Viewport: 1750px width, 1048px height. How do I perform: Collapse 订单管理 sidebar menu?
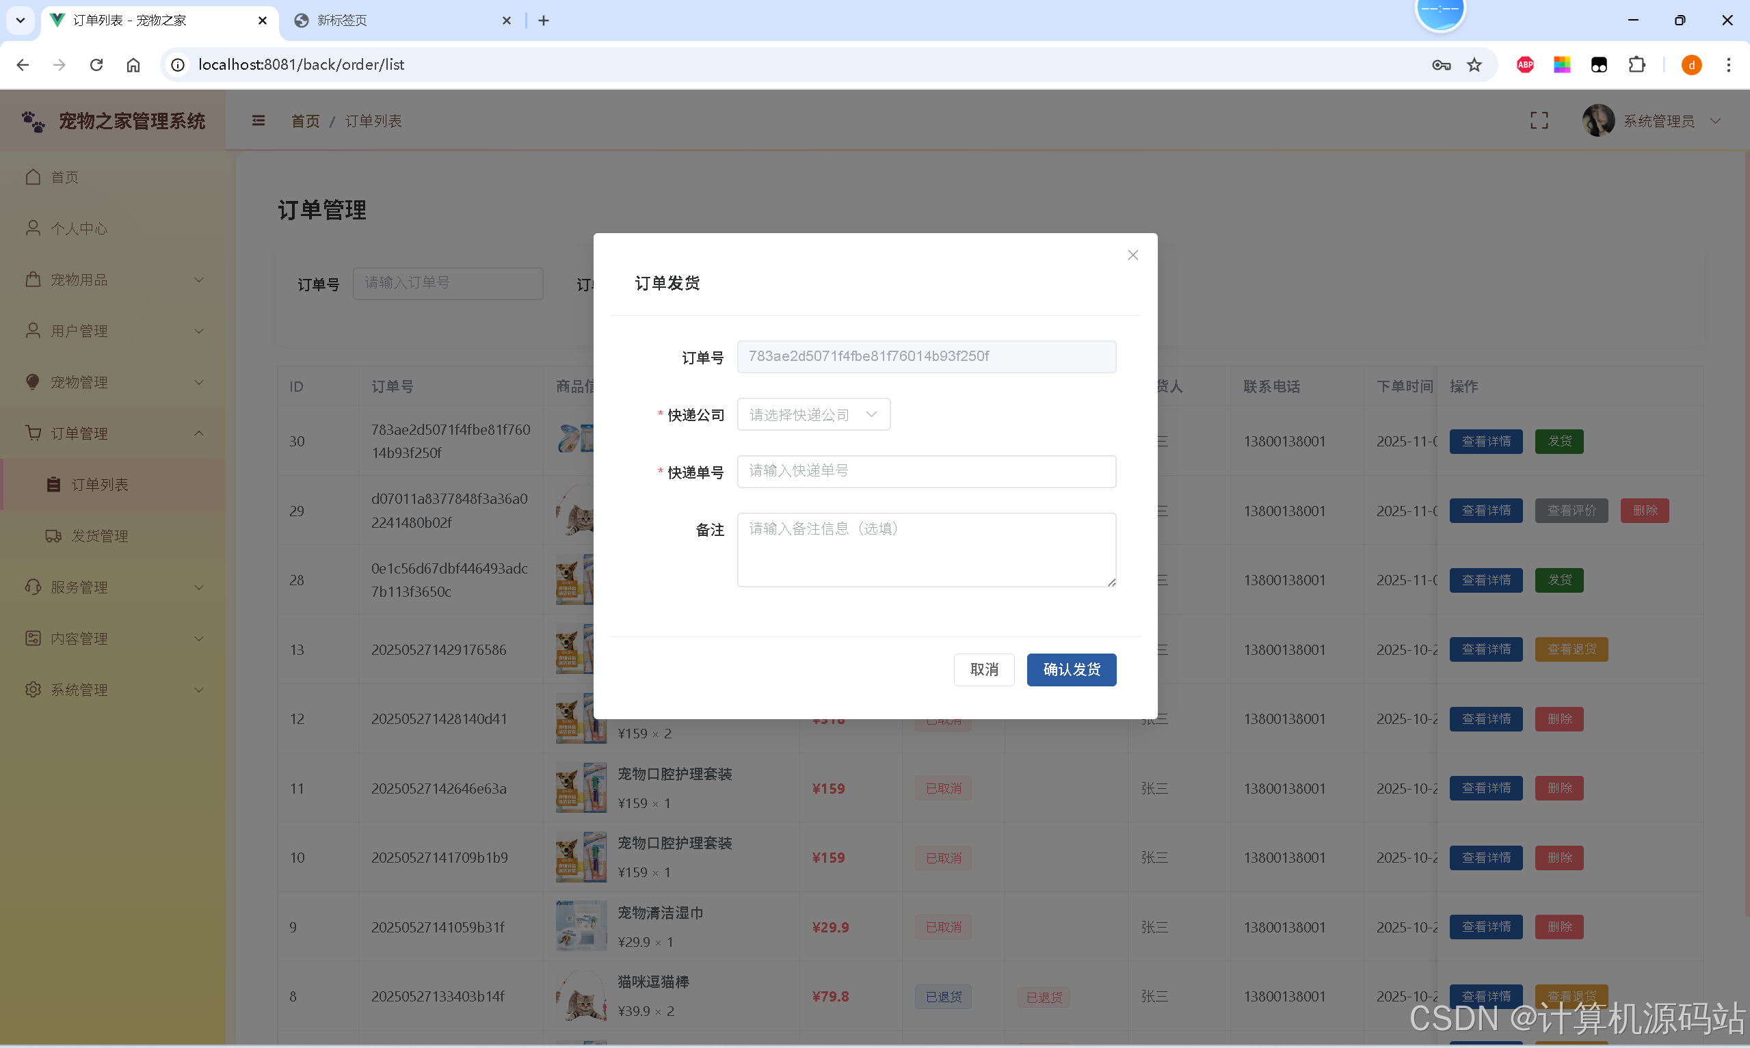(113, 433)
